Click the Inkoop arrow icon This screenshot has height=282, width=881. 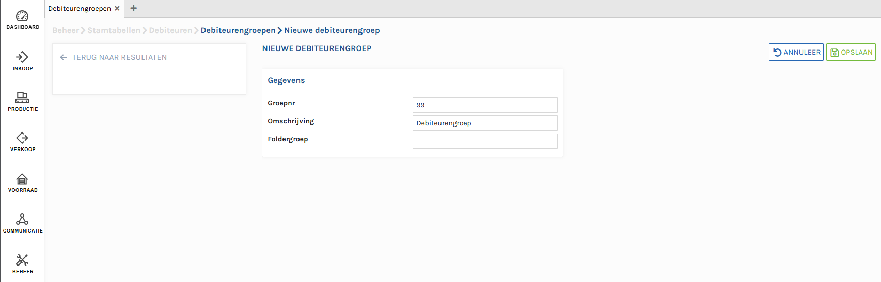pyautogui.click(x=22, y=57)
